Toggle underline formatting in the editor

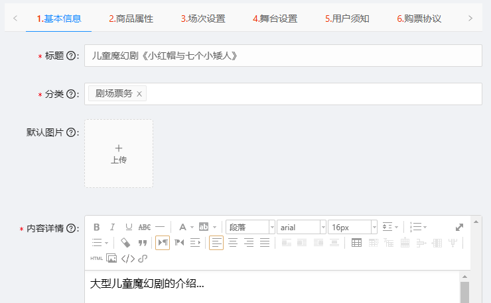click(x=128, y=227)
